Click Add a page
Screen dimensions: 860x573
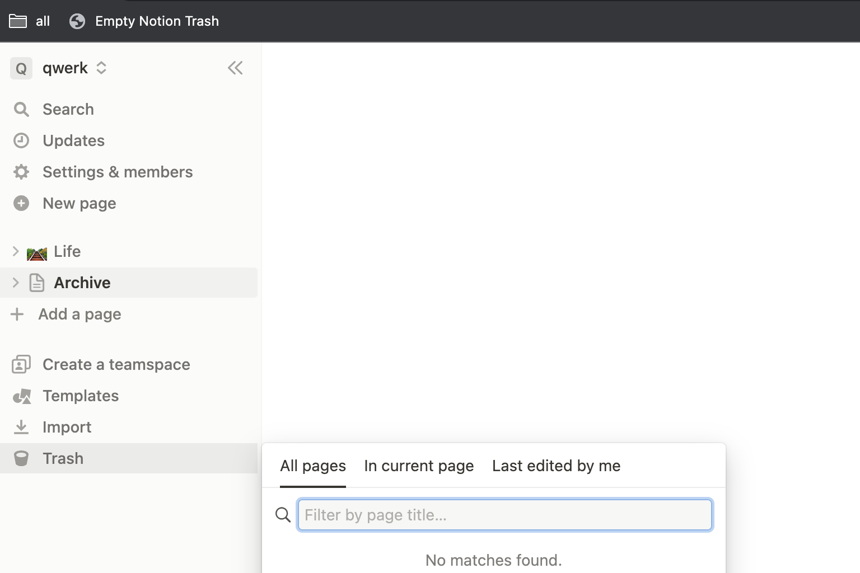point(79,314)
